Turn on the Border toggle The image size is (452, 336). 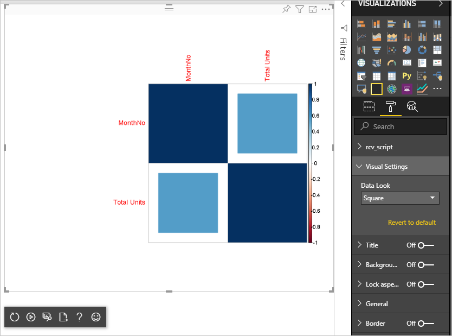[x=426, y=324]
